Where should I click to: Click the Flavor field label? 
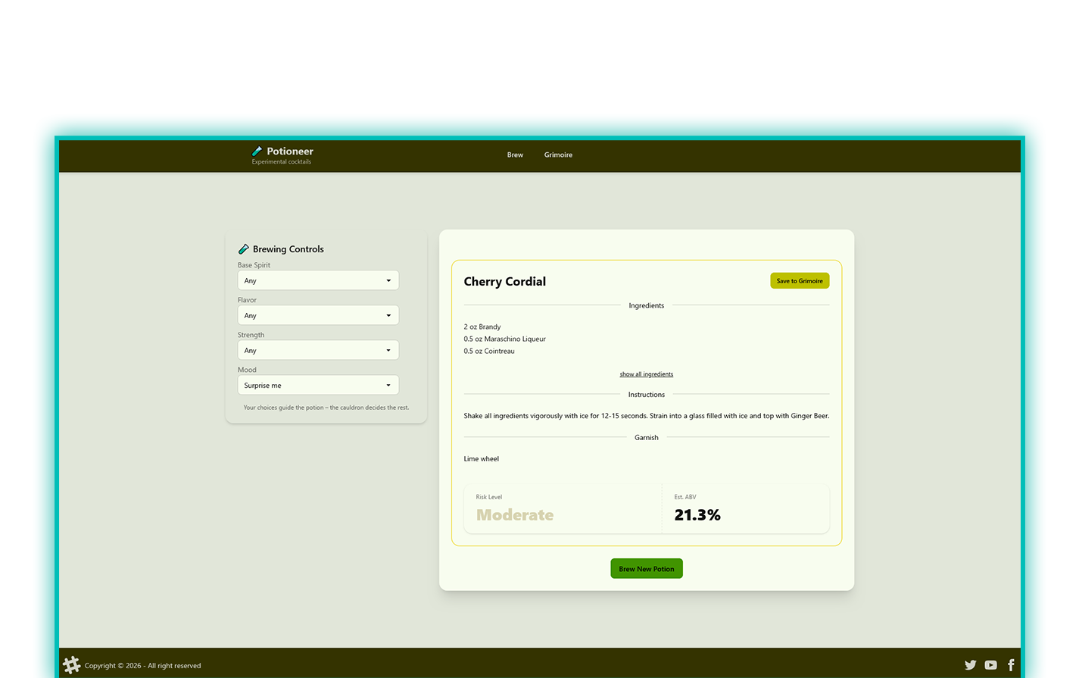pyautogui.click(x=248, y=300)
